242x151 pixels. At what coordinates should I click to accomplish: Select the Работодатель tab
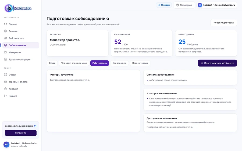pyautogui.click(x=99, y=63)
